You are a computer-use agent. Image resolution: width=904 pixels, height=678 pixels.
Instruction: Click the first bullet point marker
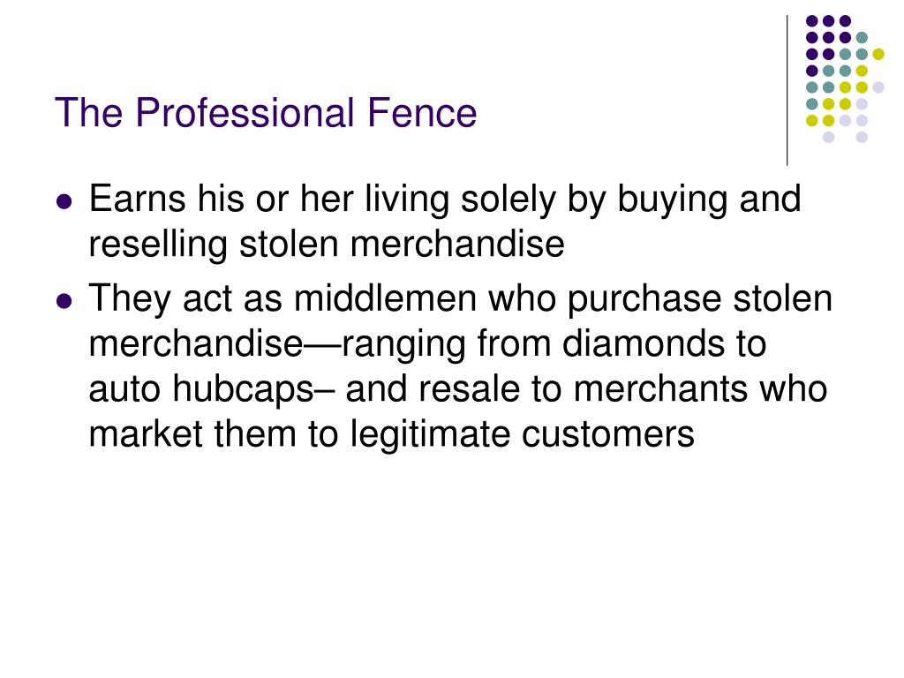click(64, 202)
